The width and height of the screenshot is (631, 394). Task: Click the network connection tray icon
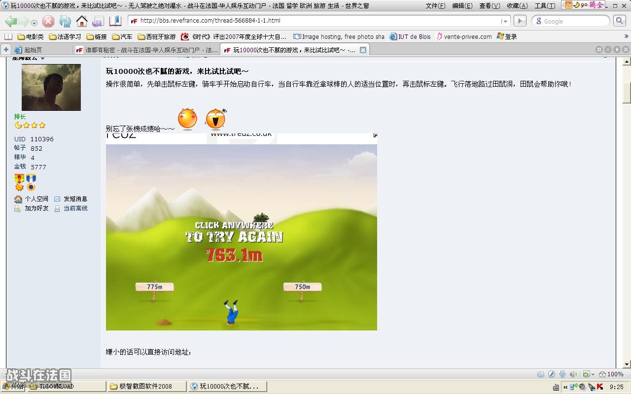(574, 386)
